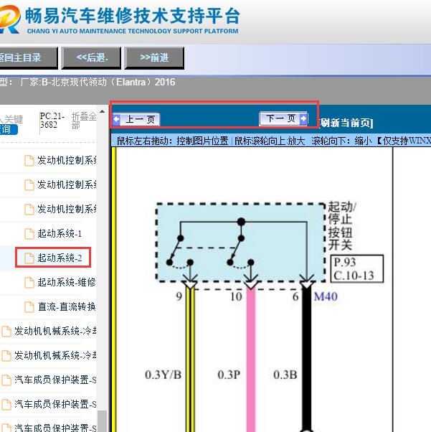Click the 0.3Y/B wire label
This screenshot has width=431, height=432.
163,375
